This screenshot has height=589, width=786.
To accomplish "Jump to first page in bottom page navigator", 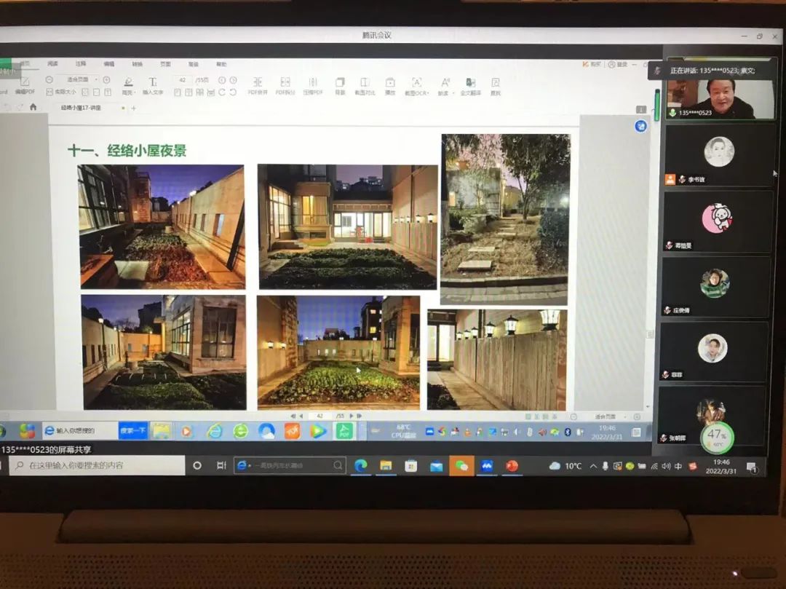I will pyautogui.click(x=293, y=416).
